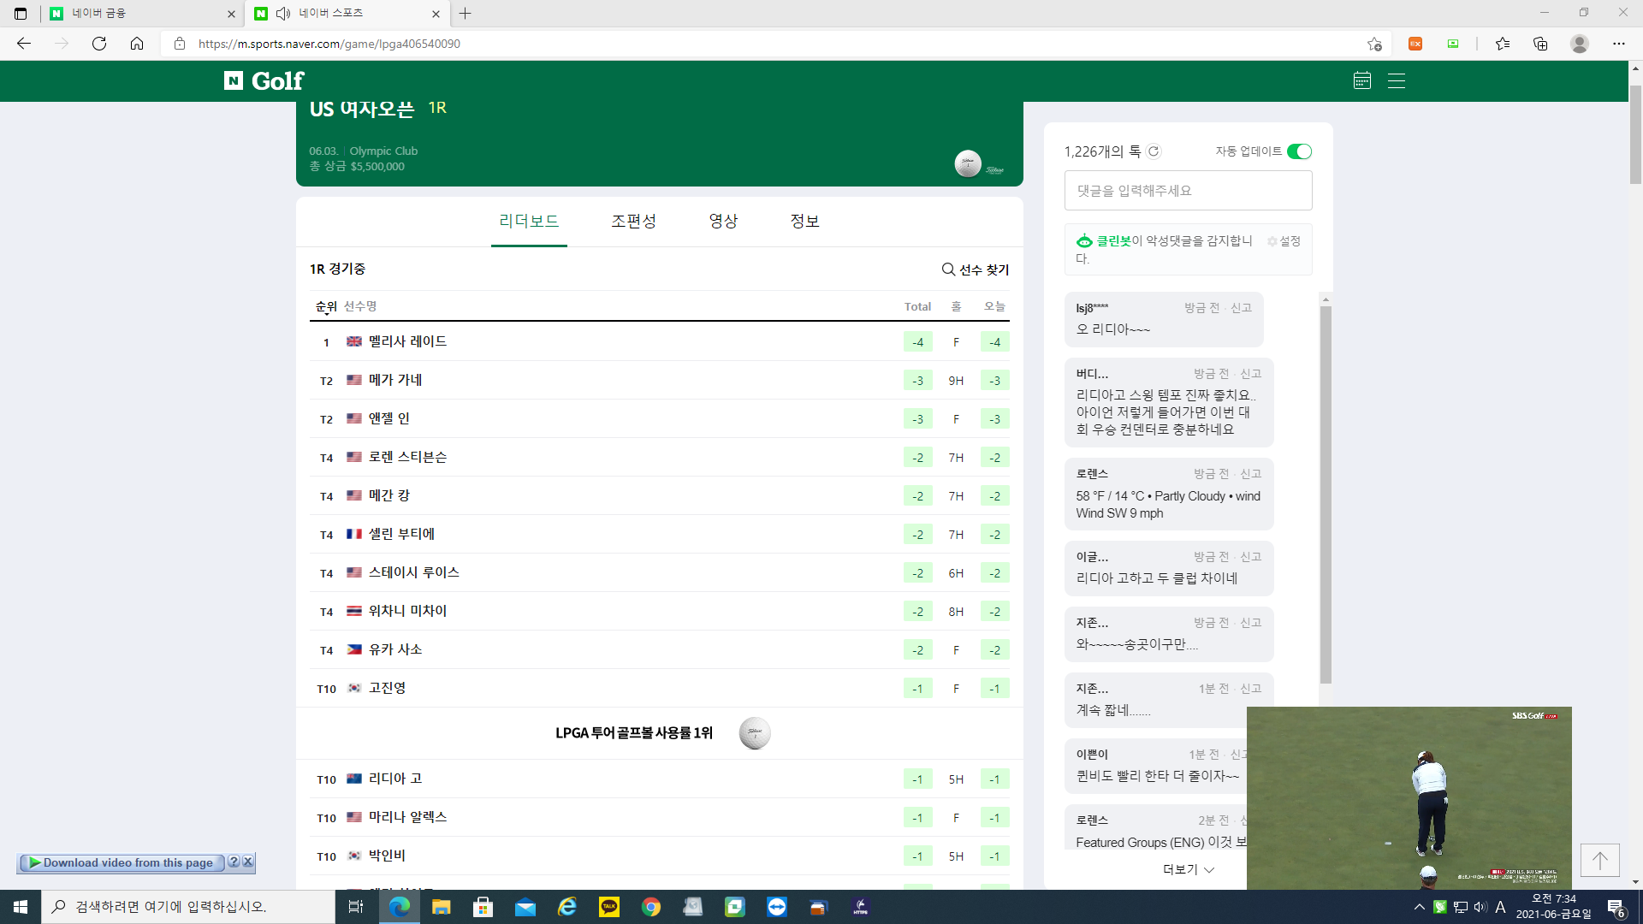The image size is (1643, 924).
Task: Switch to the 정보 tab
Action: point(804,222)
